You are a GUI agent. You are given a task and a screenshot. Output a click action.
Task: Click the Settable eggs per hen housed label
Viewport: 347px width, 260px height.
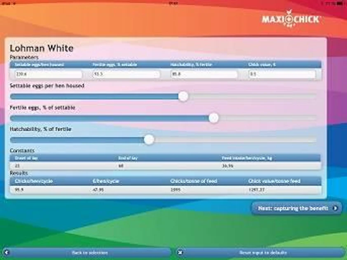point(47,86)
